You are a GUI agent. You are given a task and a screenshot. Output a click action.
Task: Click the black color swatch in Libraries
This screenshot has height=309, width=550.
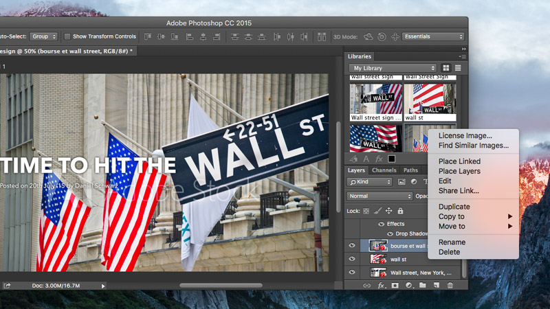tap(391, 159)
